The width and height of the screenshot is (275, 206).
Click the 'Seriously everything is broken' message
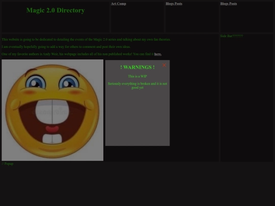137,85
